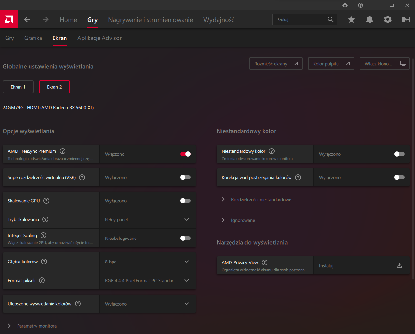Show help for Głębia kolorów

click(44, 262)
